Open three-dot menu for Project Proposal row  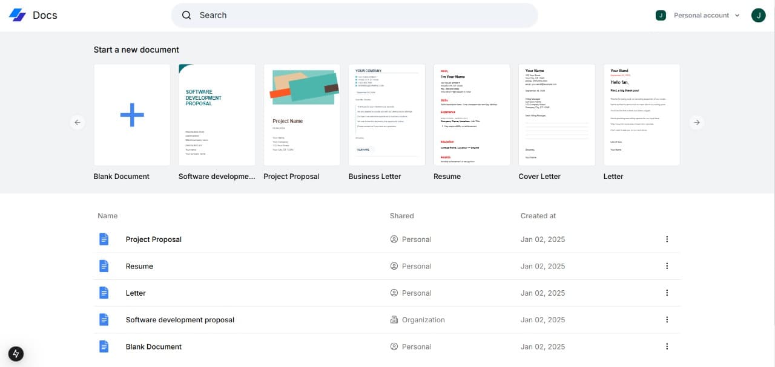[667, 239]
